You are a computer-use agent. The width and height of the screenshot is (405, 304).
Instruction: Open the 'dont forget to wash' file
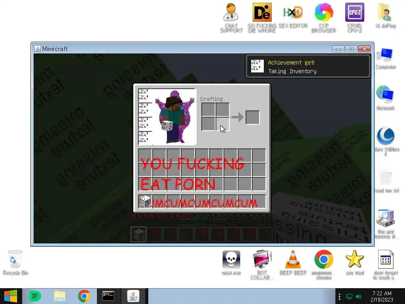coord(385,265)
